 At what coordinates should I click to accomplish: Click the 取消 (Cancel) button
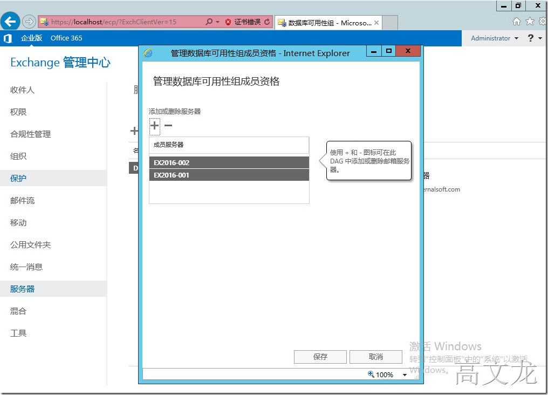coord(376,357)
